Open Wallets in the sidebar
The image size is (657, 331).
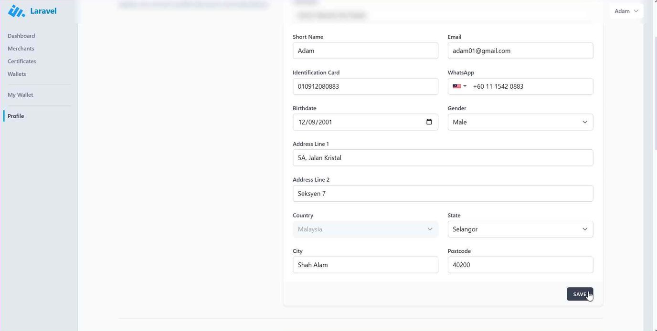17,74
